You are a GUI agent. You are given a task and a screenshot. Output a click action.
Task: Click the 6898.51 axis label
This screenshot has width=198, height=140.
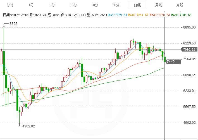pos(189,75)
